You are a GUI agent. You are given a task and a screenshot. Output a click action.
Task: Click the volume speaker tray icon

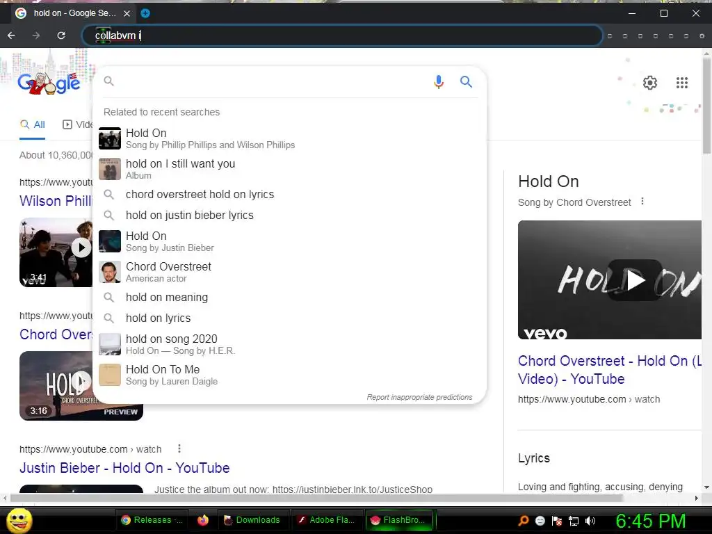point(591,521)
